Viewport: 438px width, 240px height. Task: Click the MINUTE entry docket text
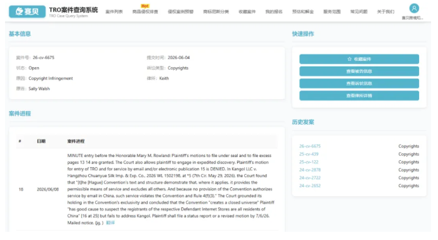[x=171, y=189]
